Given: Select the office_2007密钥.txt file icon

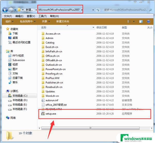Looking at the screenshot, I should click(43, 105).
